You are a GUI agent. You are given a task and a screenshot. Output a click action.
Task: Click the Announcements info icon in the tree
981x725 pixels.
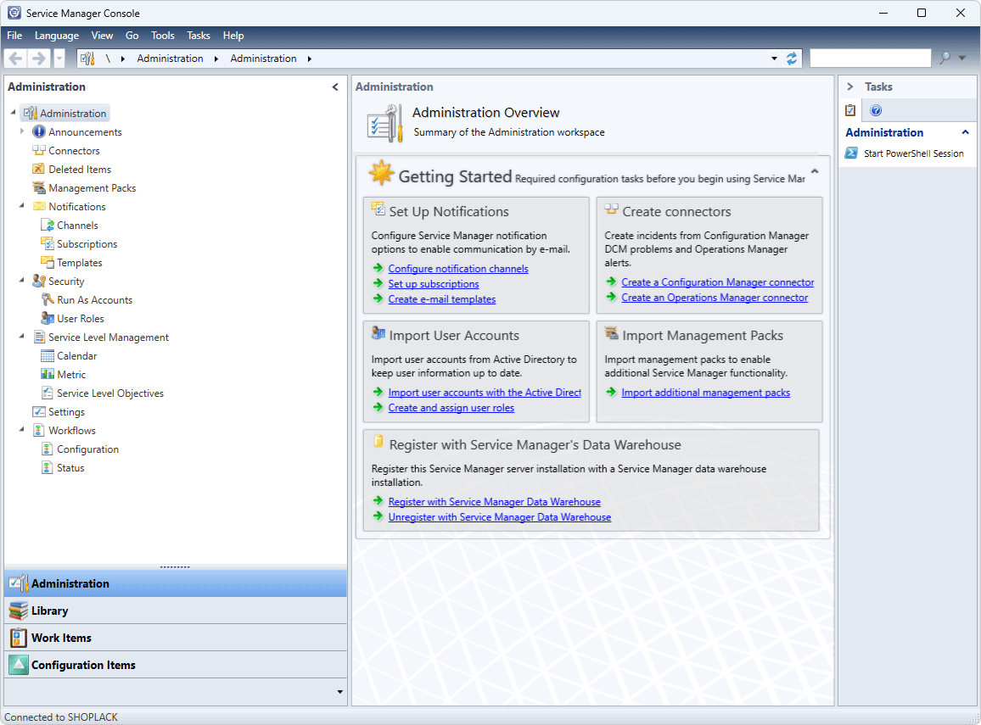[x=39, y=132]
